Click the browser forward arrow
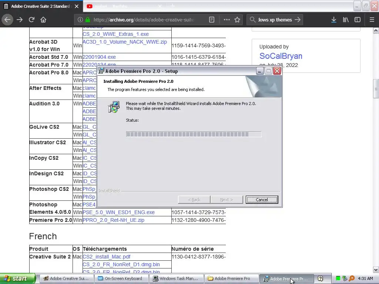The image size is (379, 284). click(x=20, y=20)
